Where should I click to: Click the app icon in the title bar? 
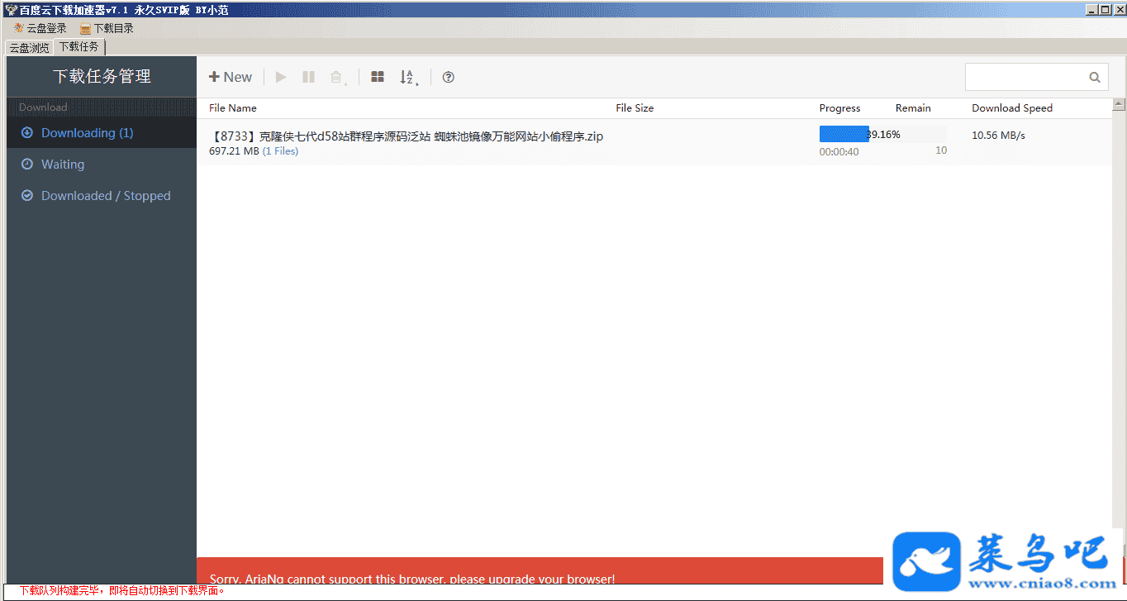click(11, 10)
